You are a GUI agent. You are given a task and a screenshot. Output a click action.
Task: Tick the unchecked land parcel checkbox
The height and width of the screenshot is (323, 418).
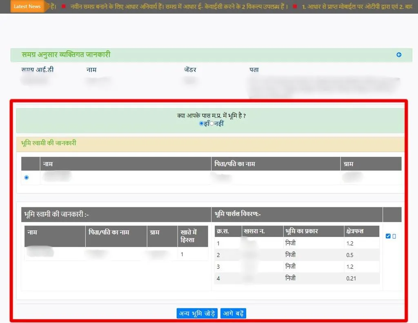pos(394,236)
